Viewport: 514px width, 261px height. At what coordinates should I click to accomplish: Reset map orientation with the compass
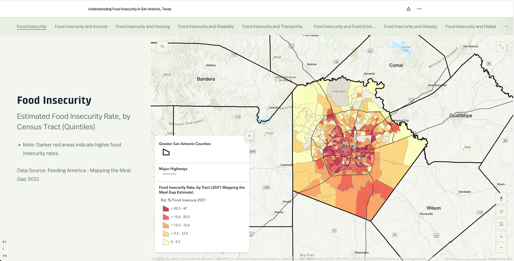[x=501, y=199]
